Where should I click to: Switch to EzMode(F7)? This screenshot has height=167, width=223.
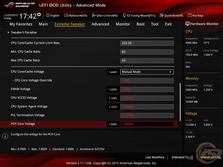click(180, 157)
